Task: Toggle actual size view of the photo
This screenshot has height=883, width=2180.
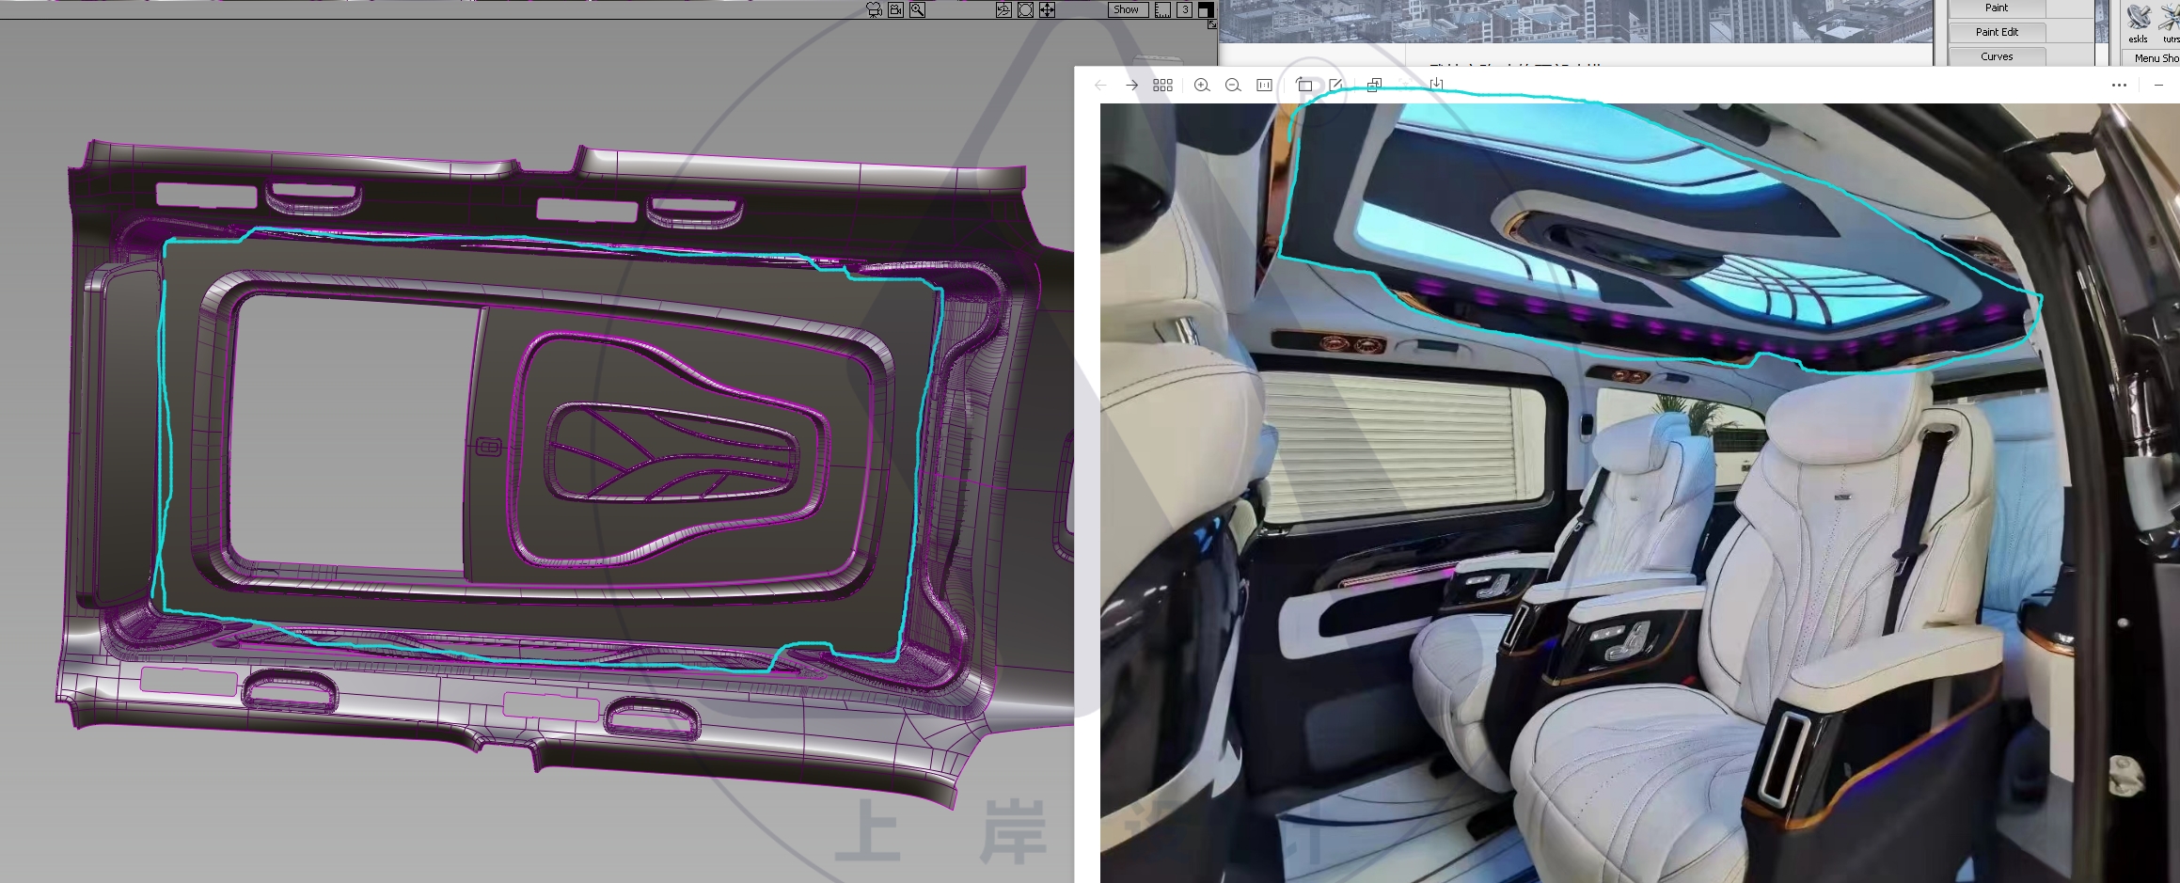Action: tap(1265, 85)
